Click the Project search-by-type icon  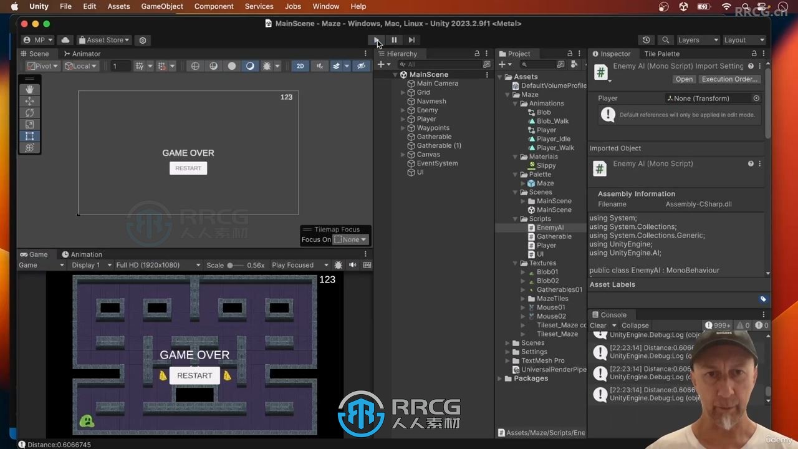560,65
